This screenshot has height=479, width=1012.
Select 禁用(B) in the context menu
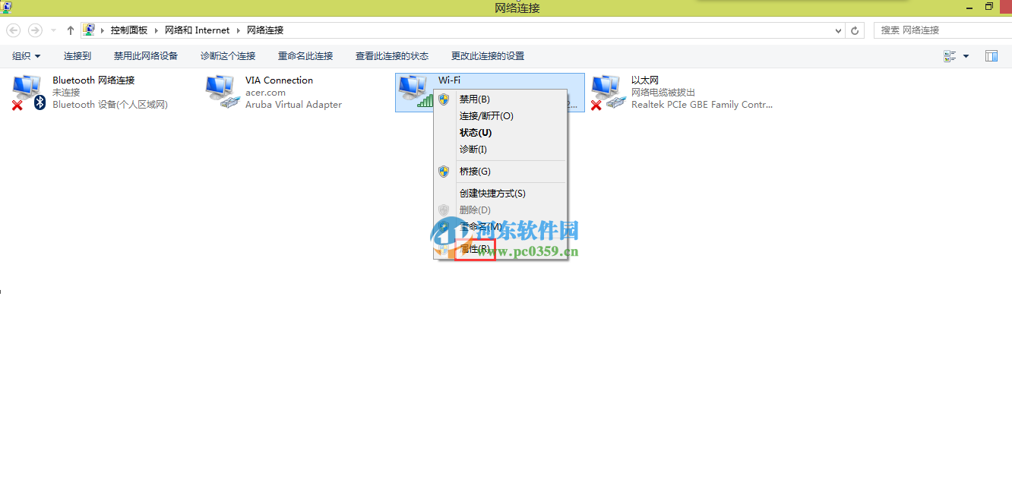(x=475, y=99)
